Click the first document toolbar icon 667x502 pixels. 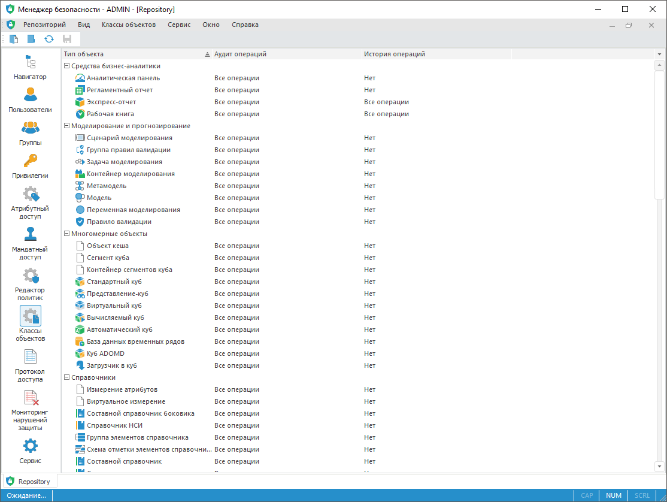point(14,39)
